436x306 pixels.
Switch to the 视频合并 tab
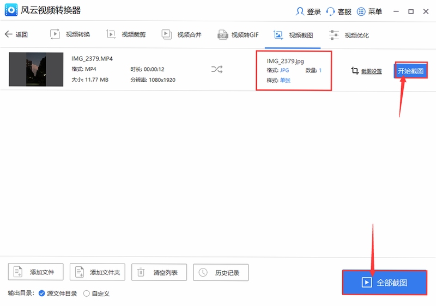point(181,34)
